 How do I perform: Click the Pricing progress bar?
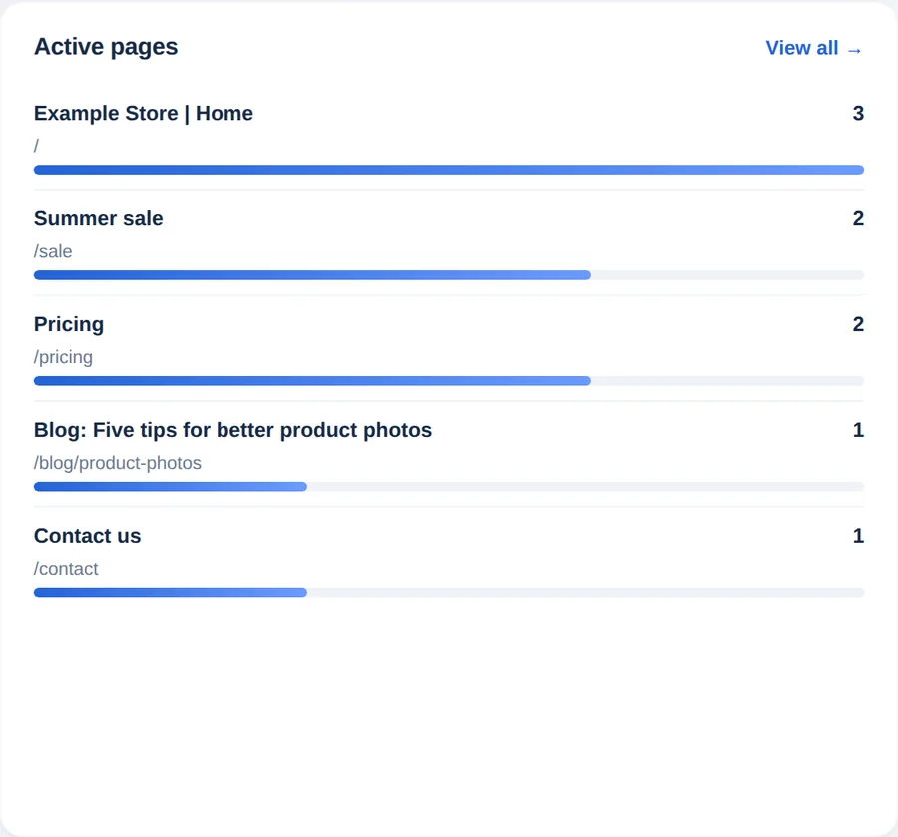pyautogui.click(x=449, y=381)
